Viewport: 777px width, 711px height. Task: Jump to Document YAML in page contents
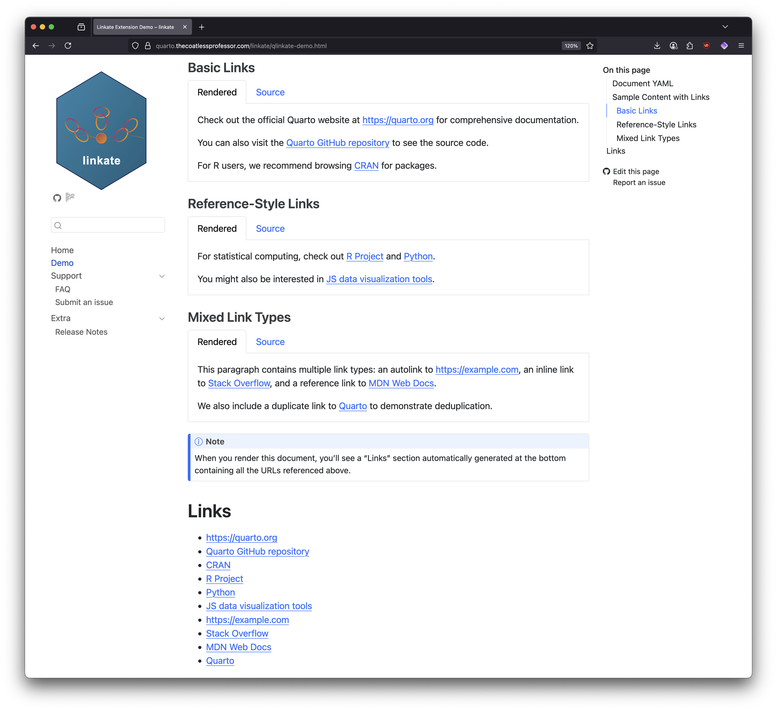[643, 83]
